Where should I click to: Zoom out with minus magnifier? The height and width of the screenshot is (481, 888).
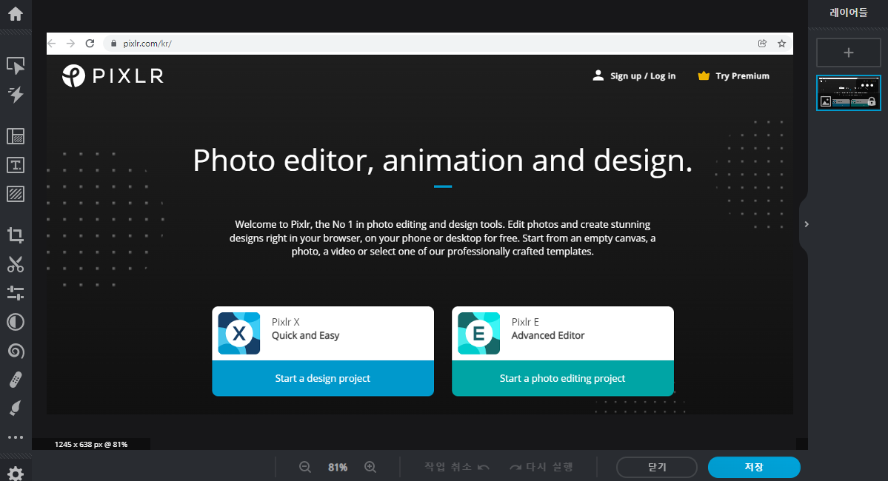tap(305, 467)
